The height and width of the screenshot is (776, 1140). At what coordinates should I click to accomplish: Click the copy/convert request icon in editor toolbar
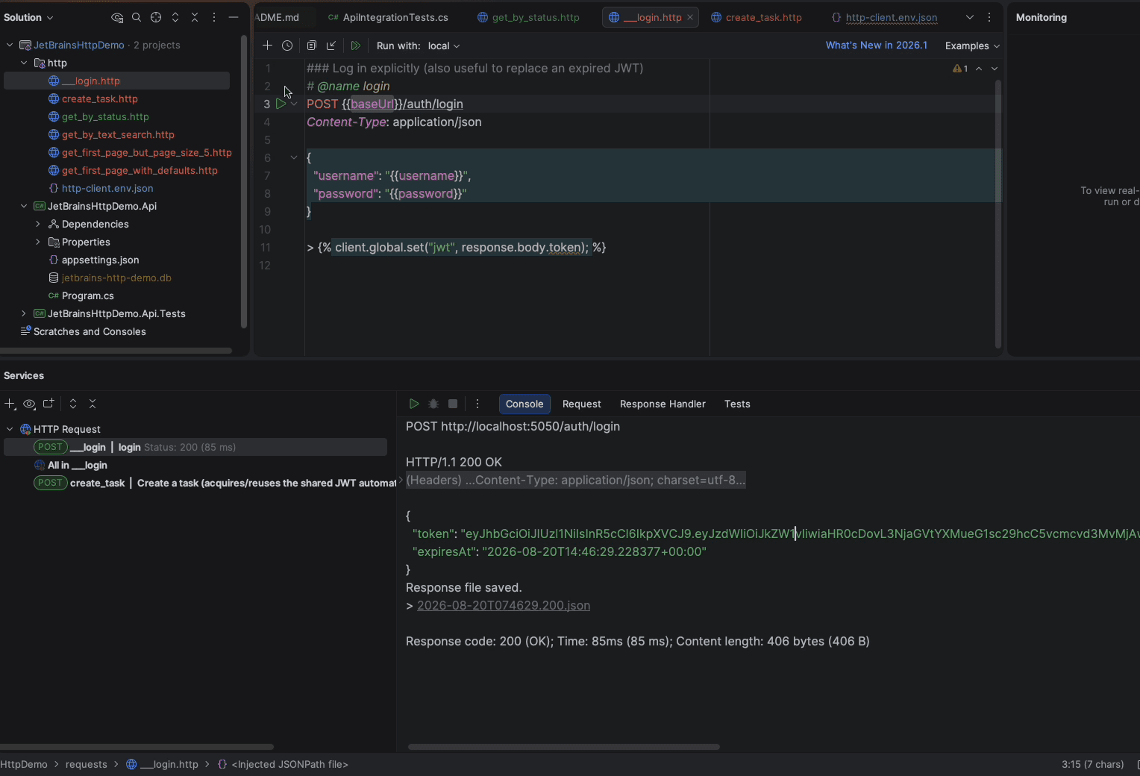click(x=312, y=46)
